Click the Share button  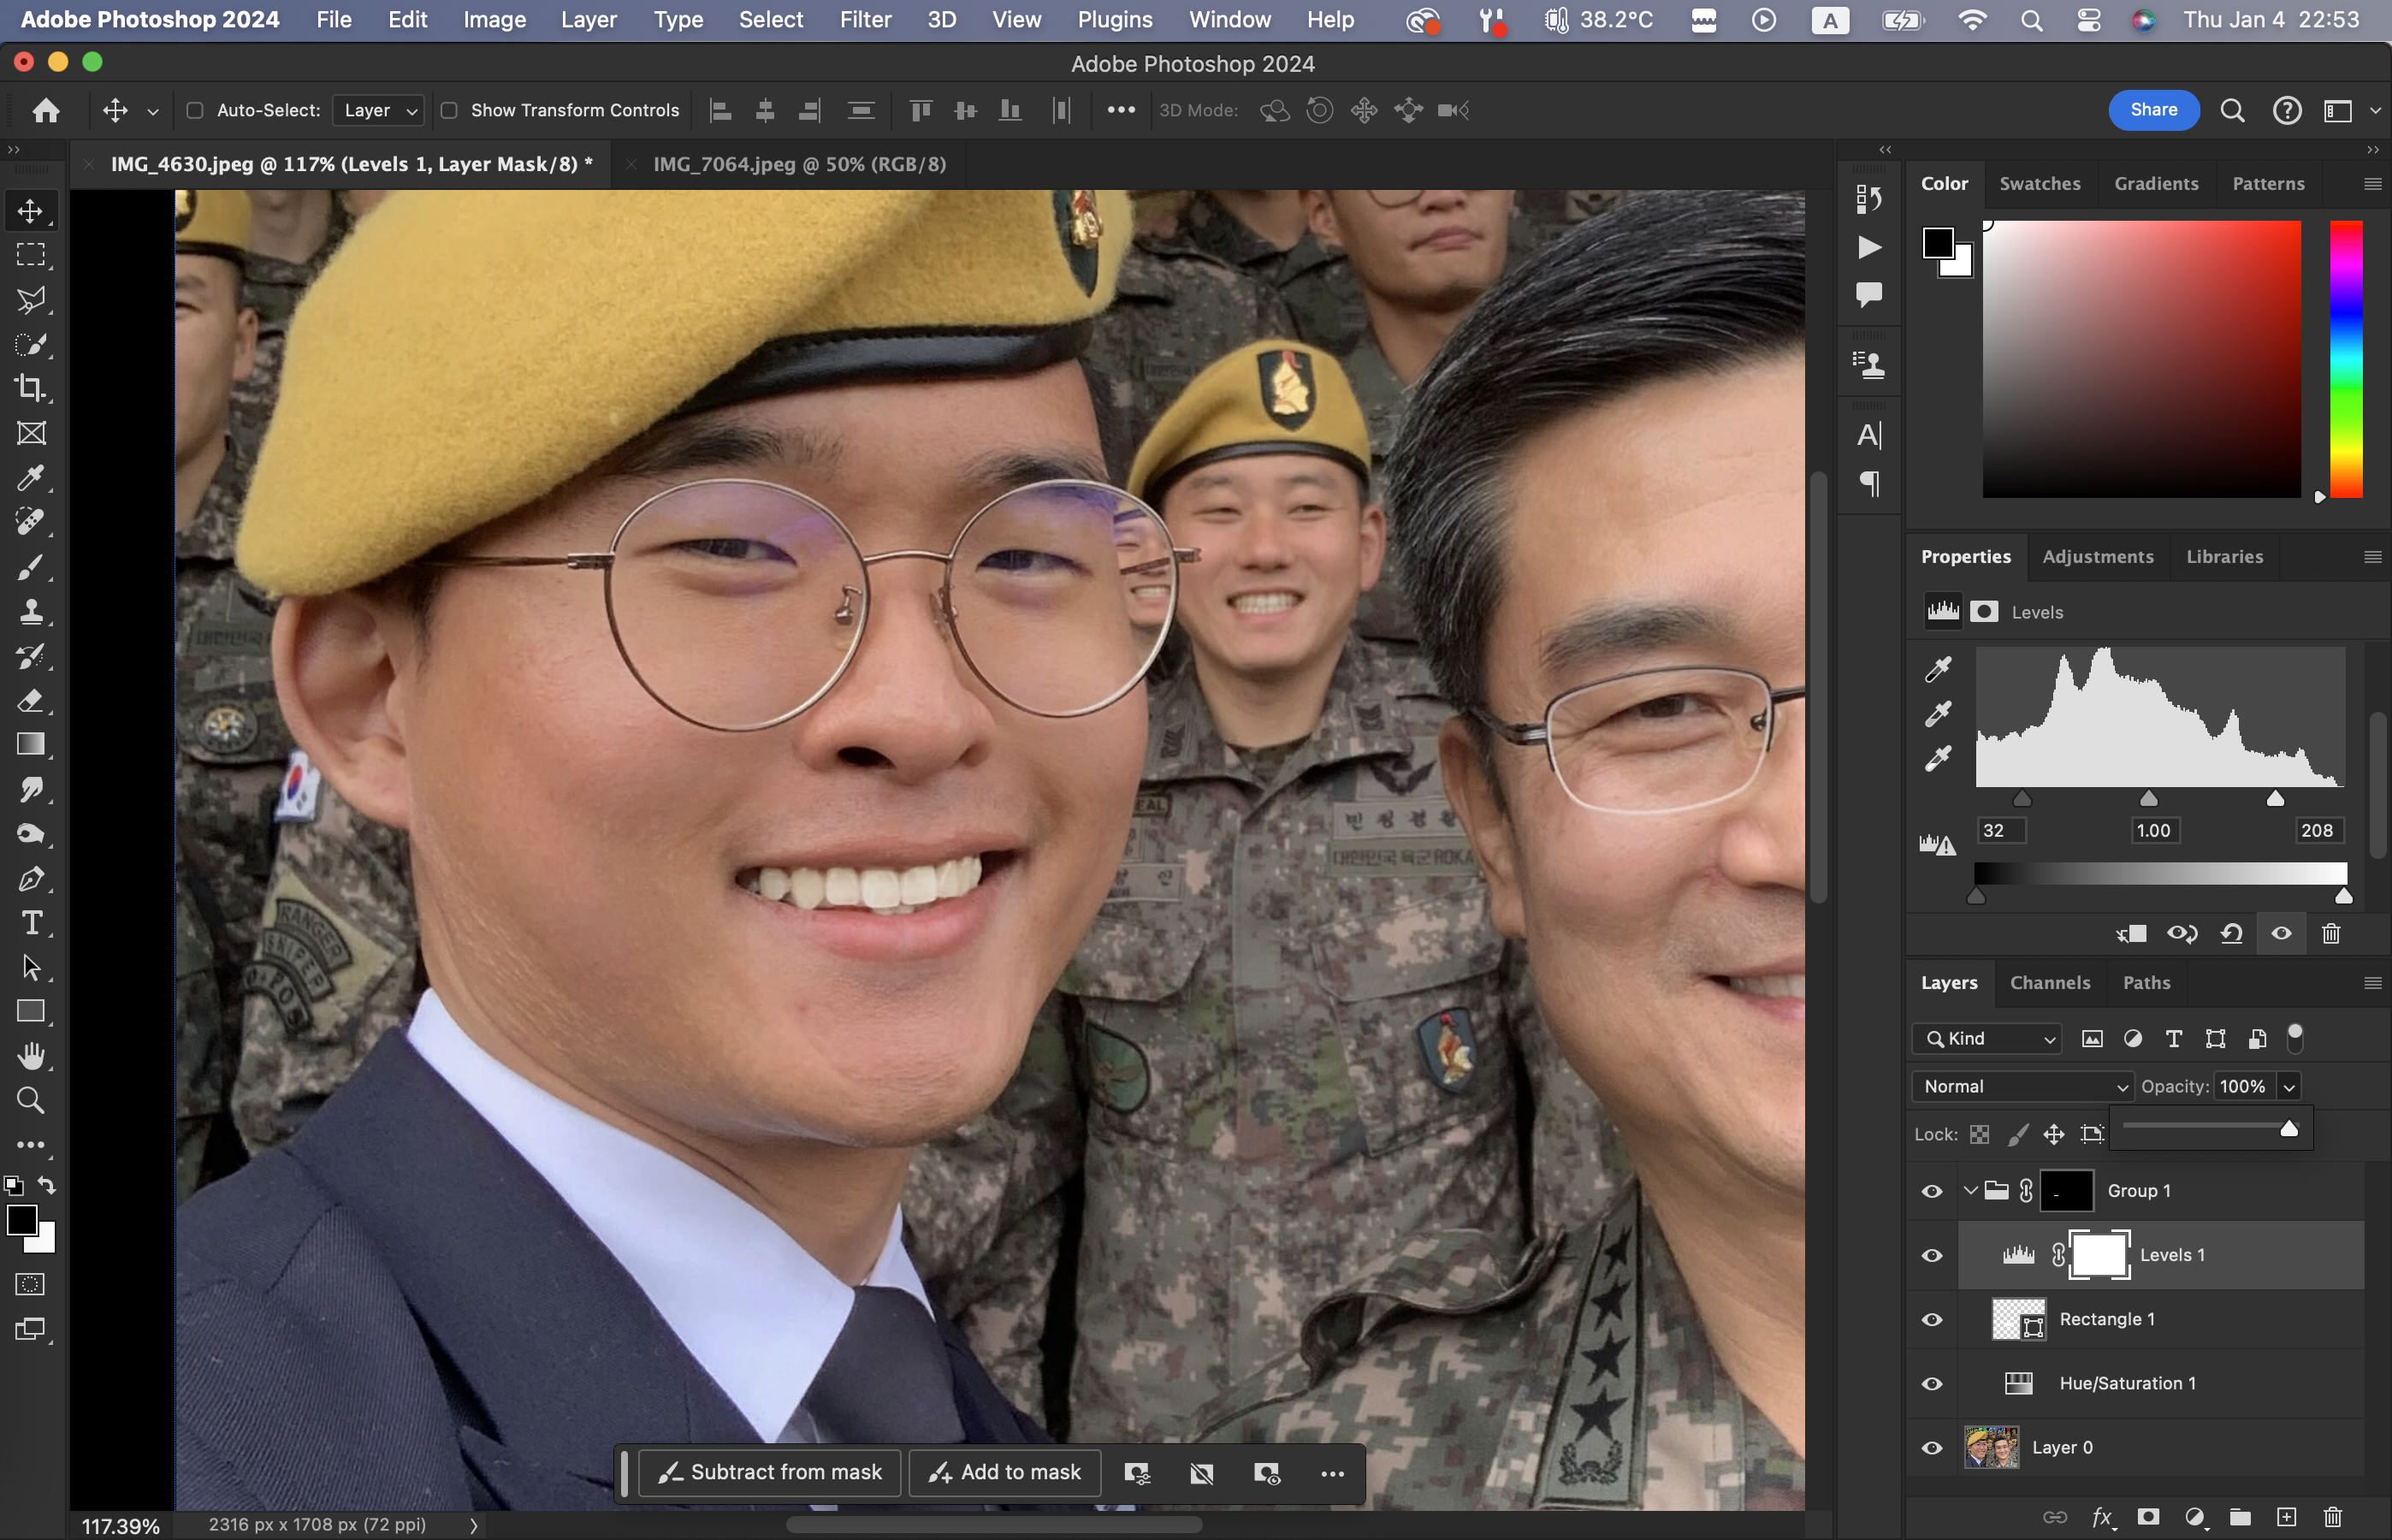(x=2153, y=110)
